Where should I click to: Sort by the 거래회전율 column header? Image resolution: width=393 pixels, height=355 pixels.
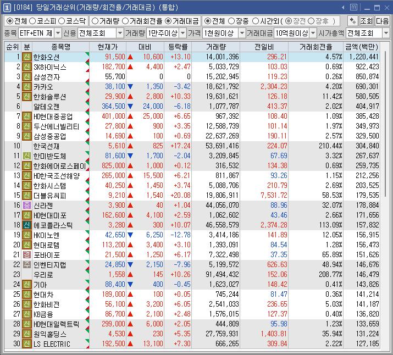click(x=316, y=47)
